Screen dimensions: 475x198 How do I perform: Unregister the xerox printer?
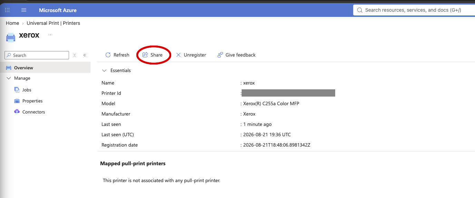(191, 55)
